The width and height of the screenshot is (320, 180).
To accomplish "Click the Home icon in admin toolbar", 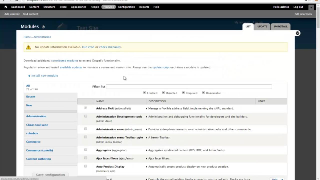I will 5,7.
